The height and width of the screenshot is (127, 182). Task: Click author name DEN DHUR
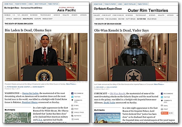coord(100,87)
